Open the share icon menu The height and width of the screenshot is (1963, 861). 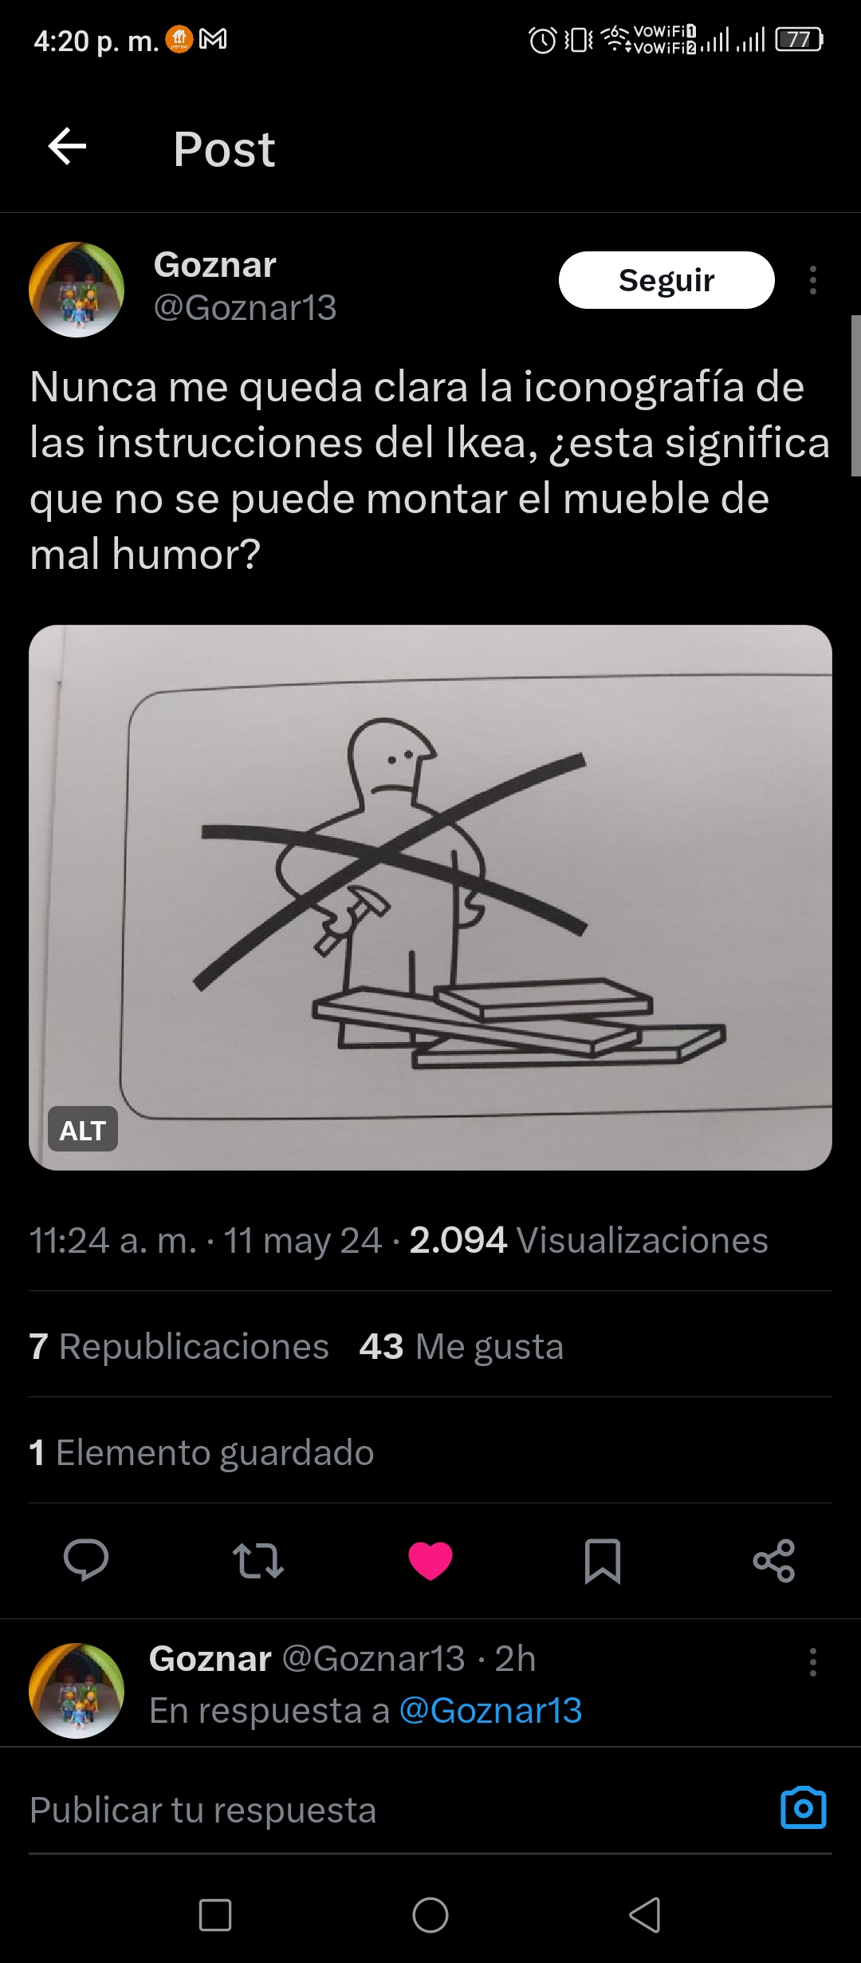(774, 1561)
